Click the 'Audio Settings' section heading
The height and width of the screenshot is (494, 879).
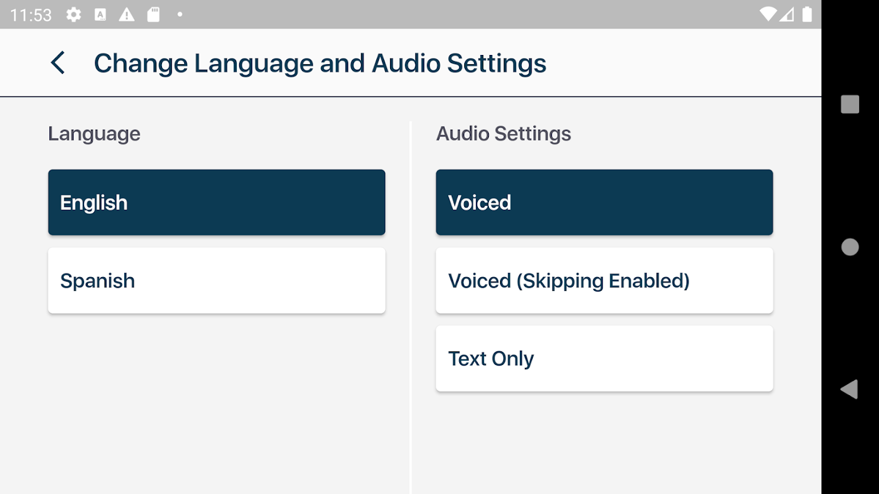click(503, 133)
